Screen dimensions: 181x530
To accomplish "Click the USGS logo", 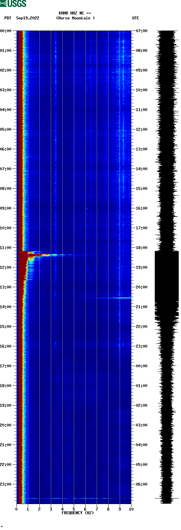I will click(13, 4).
